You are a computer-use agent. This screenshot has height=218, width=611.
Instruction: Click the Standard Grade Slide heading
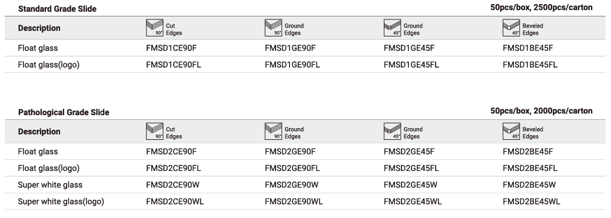click(57, 9)
